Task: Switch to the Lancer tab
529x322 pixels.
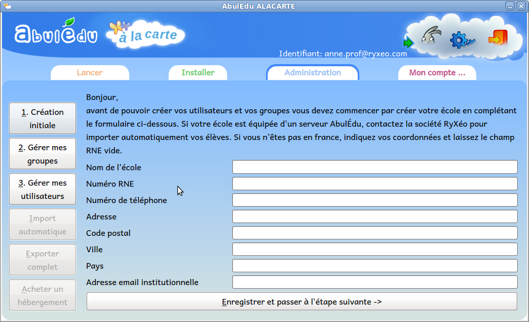Action: tap(90, 73)
